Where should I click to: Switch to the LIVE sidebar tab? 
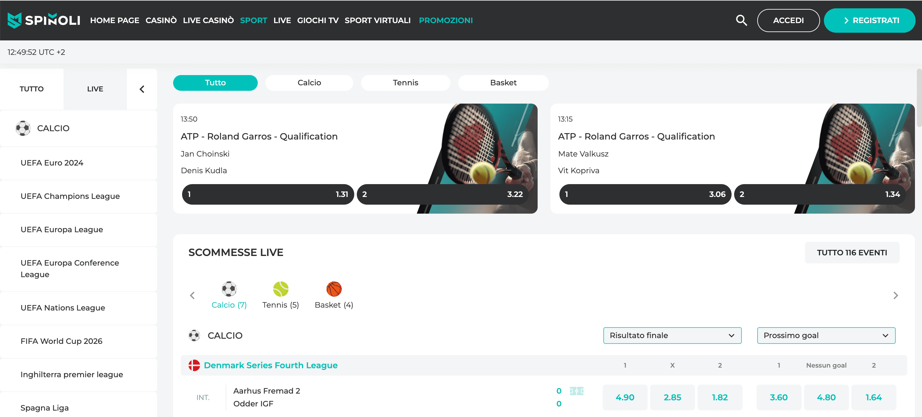click(x=95, y=89)
